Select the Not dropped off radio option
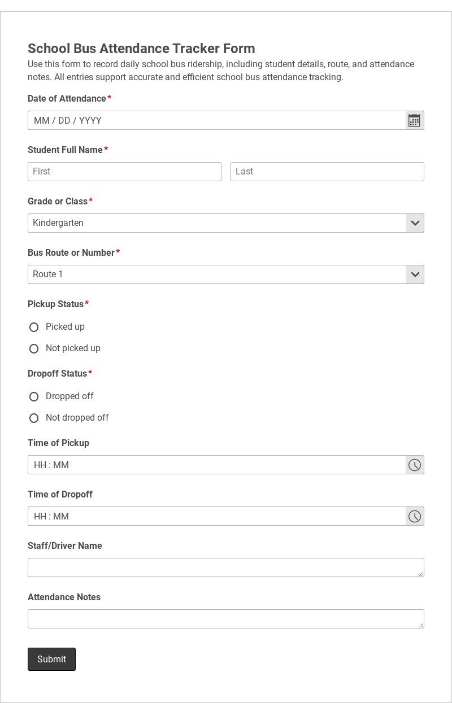 [34, 418]
